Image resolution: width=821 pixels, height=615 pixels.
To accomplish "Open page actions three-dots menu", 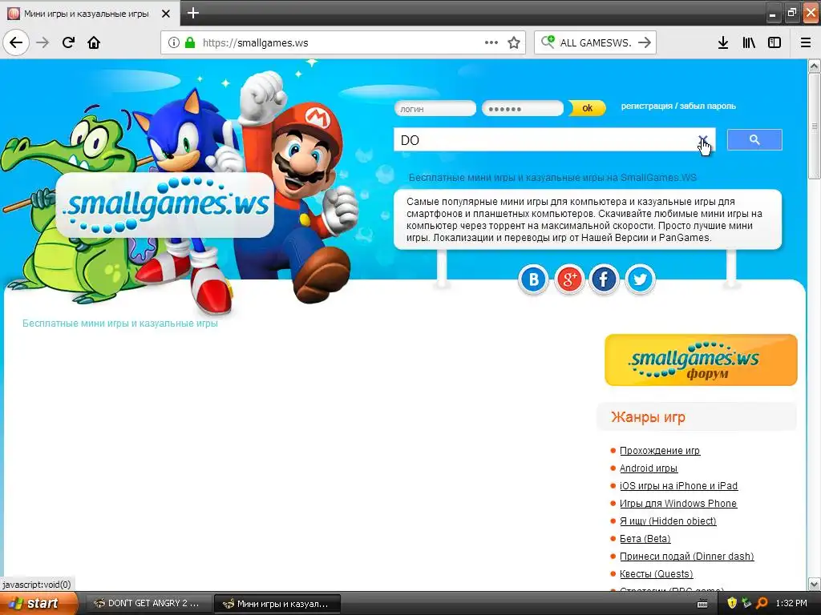I will point(491,42).
